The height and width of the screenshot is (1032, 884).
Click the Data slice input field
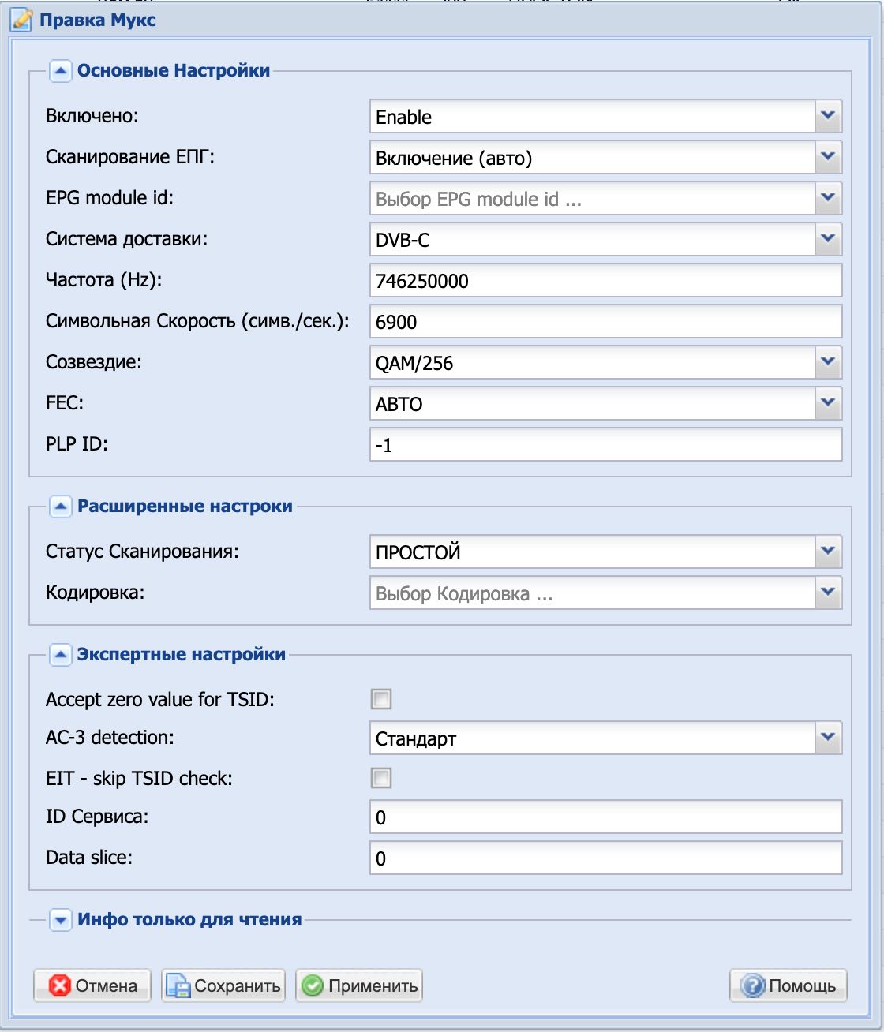[x=605, y=858]
